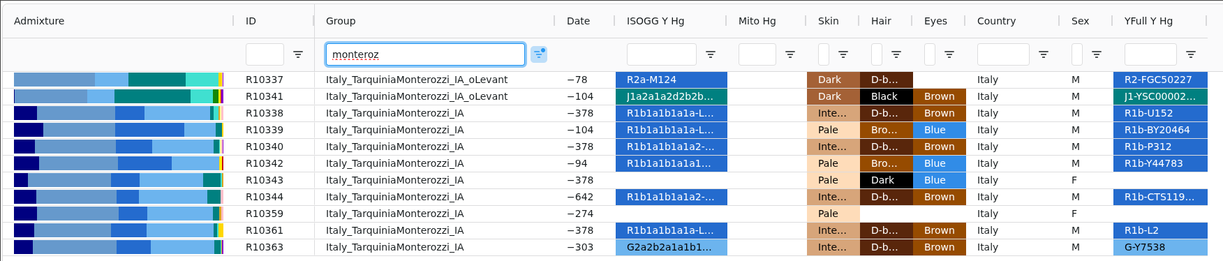Click the R1b-Y44783 YFull cell

(x=1160, y=163)
